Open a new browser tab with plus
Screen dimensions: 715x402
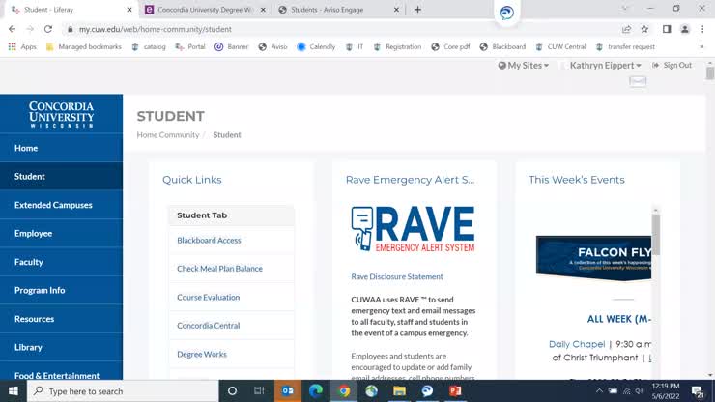coord(417,10)
